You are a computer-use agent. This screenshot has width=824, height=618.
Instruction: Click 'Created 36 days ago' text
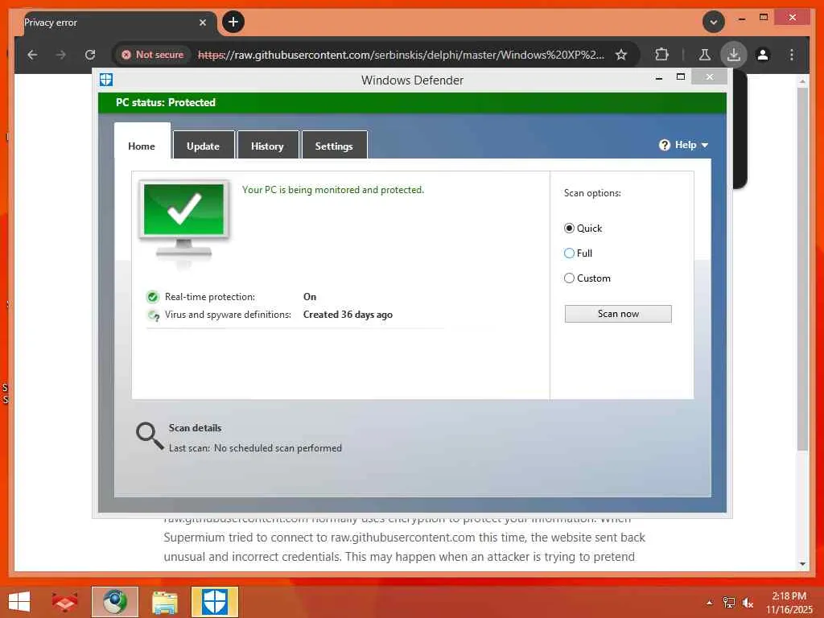coord(348,315)
